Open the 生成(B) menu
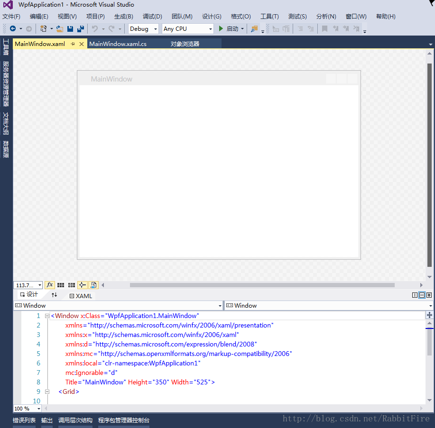The width and height of the screenshot is (435, 428). [x=124, y=17]
